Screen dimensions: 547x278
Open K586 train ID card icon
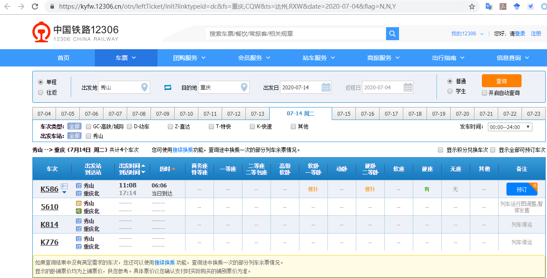[x=64, y=186]
